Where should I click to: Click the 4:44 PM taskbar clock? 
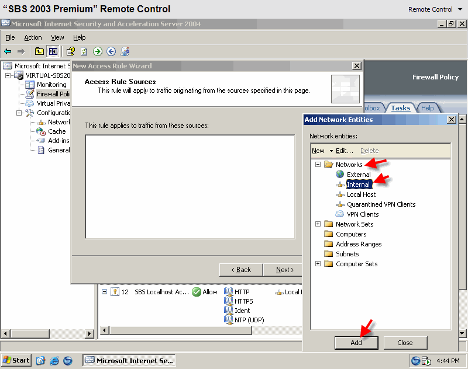tap(448, 361)
